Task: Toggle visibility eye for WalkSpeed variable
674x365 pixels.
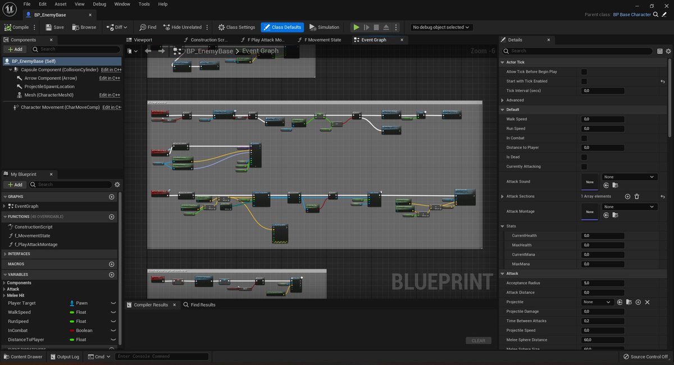Action: 113,312
